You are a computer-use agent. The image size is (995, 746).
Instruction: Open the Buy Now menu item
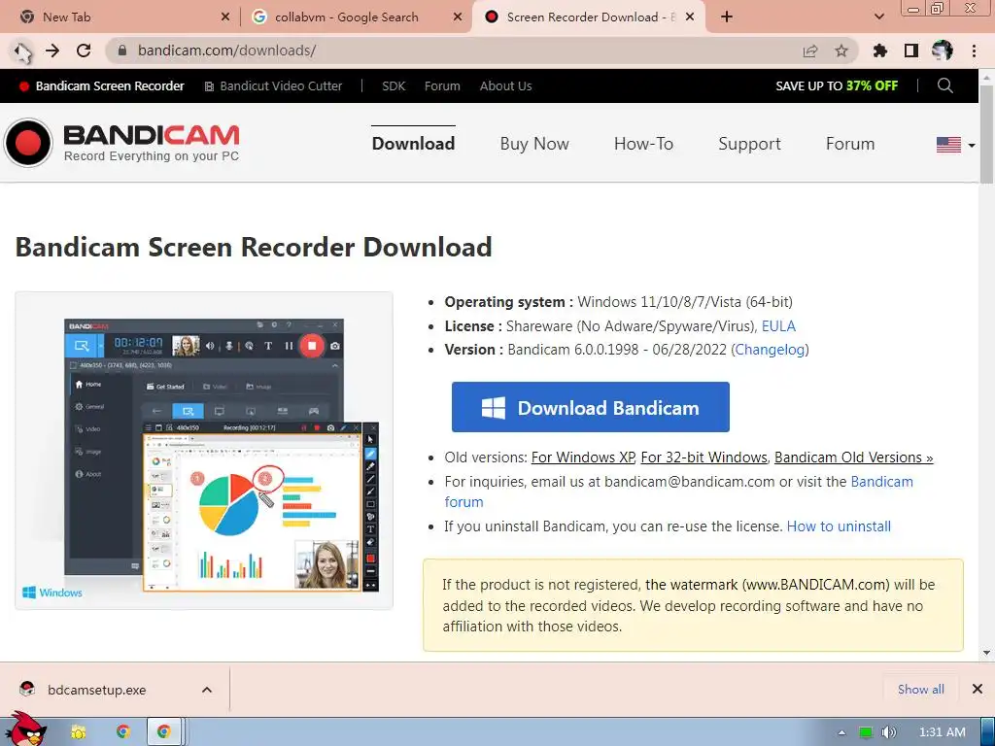coord(534,144)
